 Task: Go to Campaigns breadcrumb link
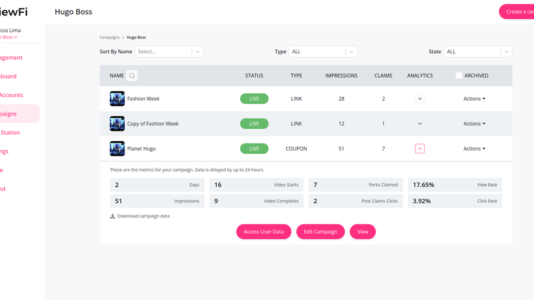[x=109, y=37]
